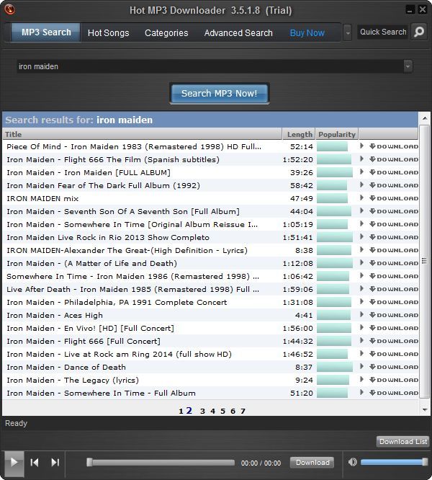Preview play arrow for Dance of Death row
The height and width of the screenshot is (480, 432).
click(361, 367)
